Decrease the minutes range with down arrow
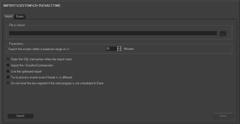The height and width of the screenshot is (124, 240). pyautogui.click(x=119, y=50)
